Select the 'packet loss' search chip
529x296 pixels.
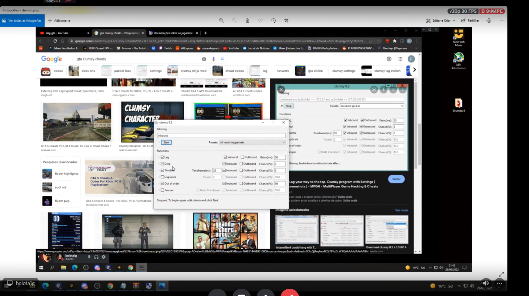117,71
